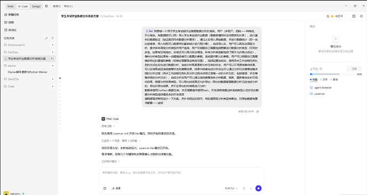The image size is (367, 195).
Task: Click the empty to-do grid icon
Action: 336,39
